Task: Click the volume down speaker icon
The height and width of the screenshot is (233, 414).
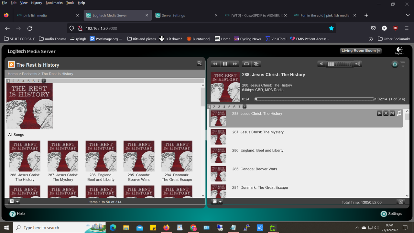Action: pos(321,64)
